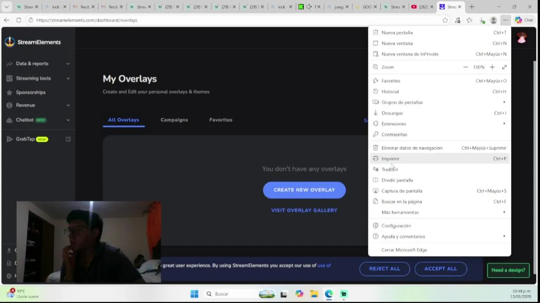
Task: Switch to the GOO tab
Action: 365,7
